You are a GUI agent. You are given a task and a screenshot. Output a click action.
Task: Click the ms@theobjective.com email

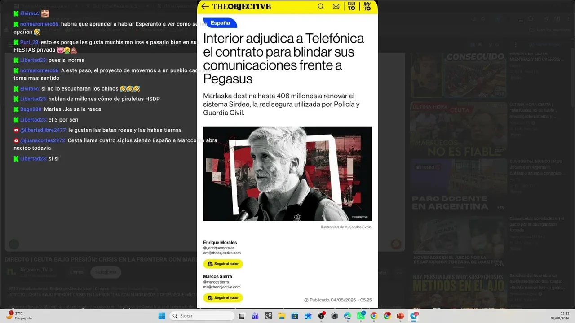[x=222, y=287]
